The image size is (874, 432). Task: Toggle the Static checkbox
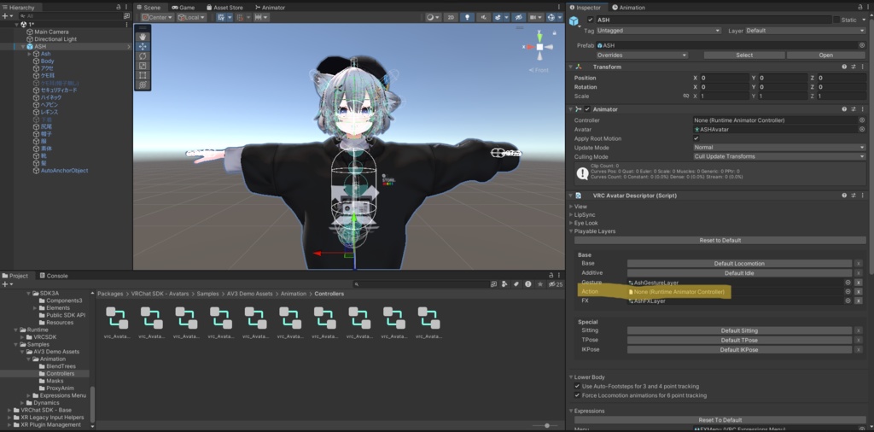pyautogui.click(x=836, y=20)
